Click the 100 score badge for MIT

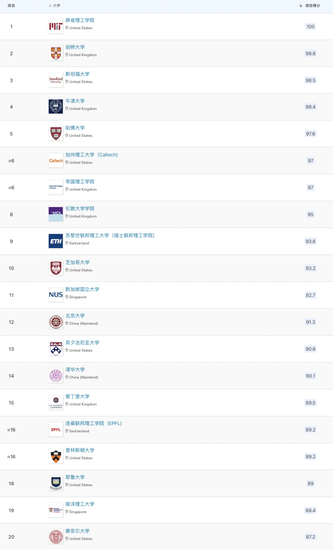310,26
